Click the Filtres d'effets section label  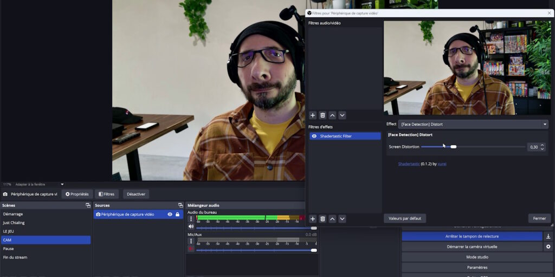(x=320, y=127)
